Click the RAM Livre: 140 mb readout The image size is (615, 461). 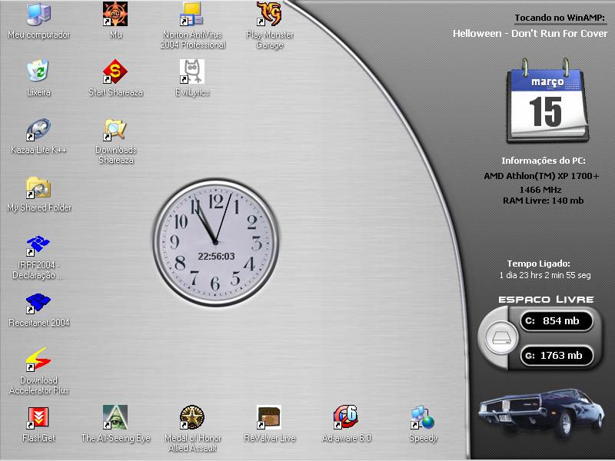[x=544, y=201]
